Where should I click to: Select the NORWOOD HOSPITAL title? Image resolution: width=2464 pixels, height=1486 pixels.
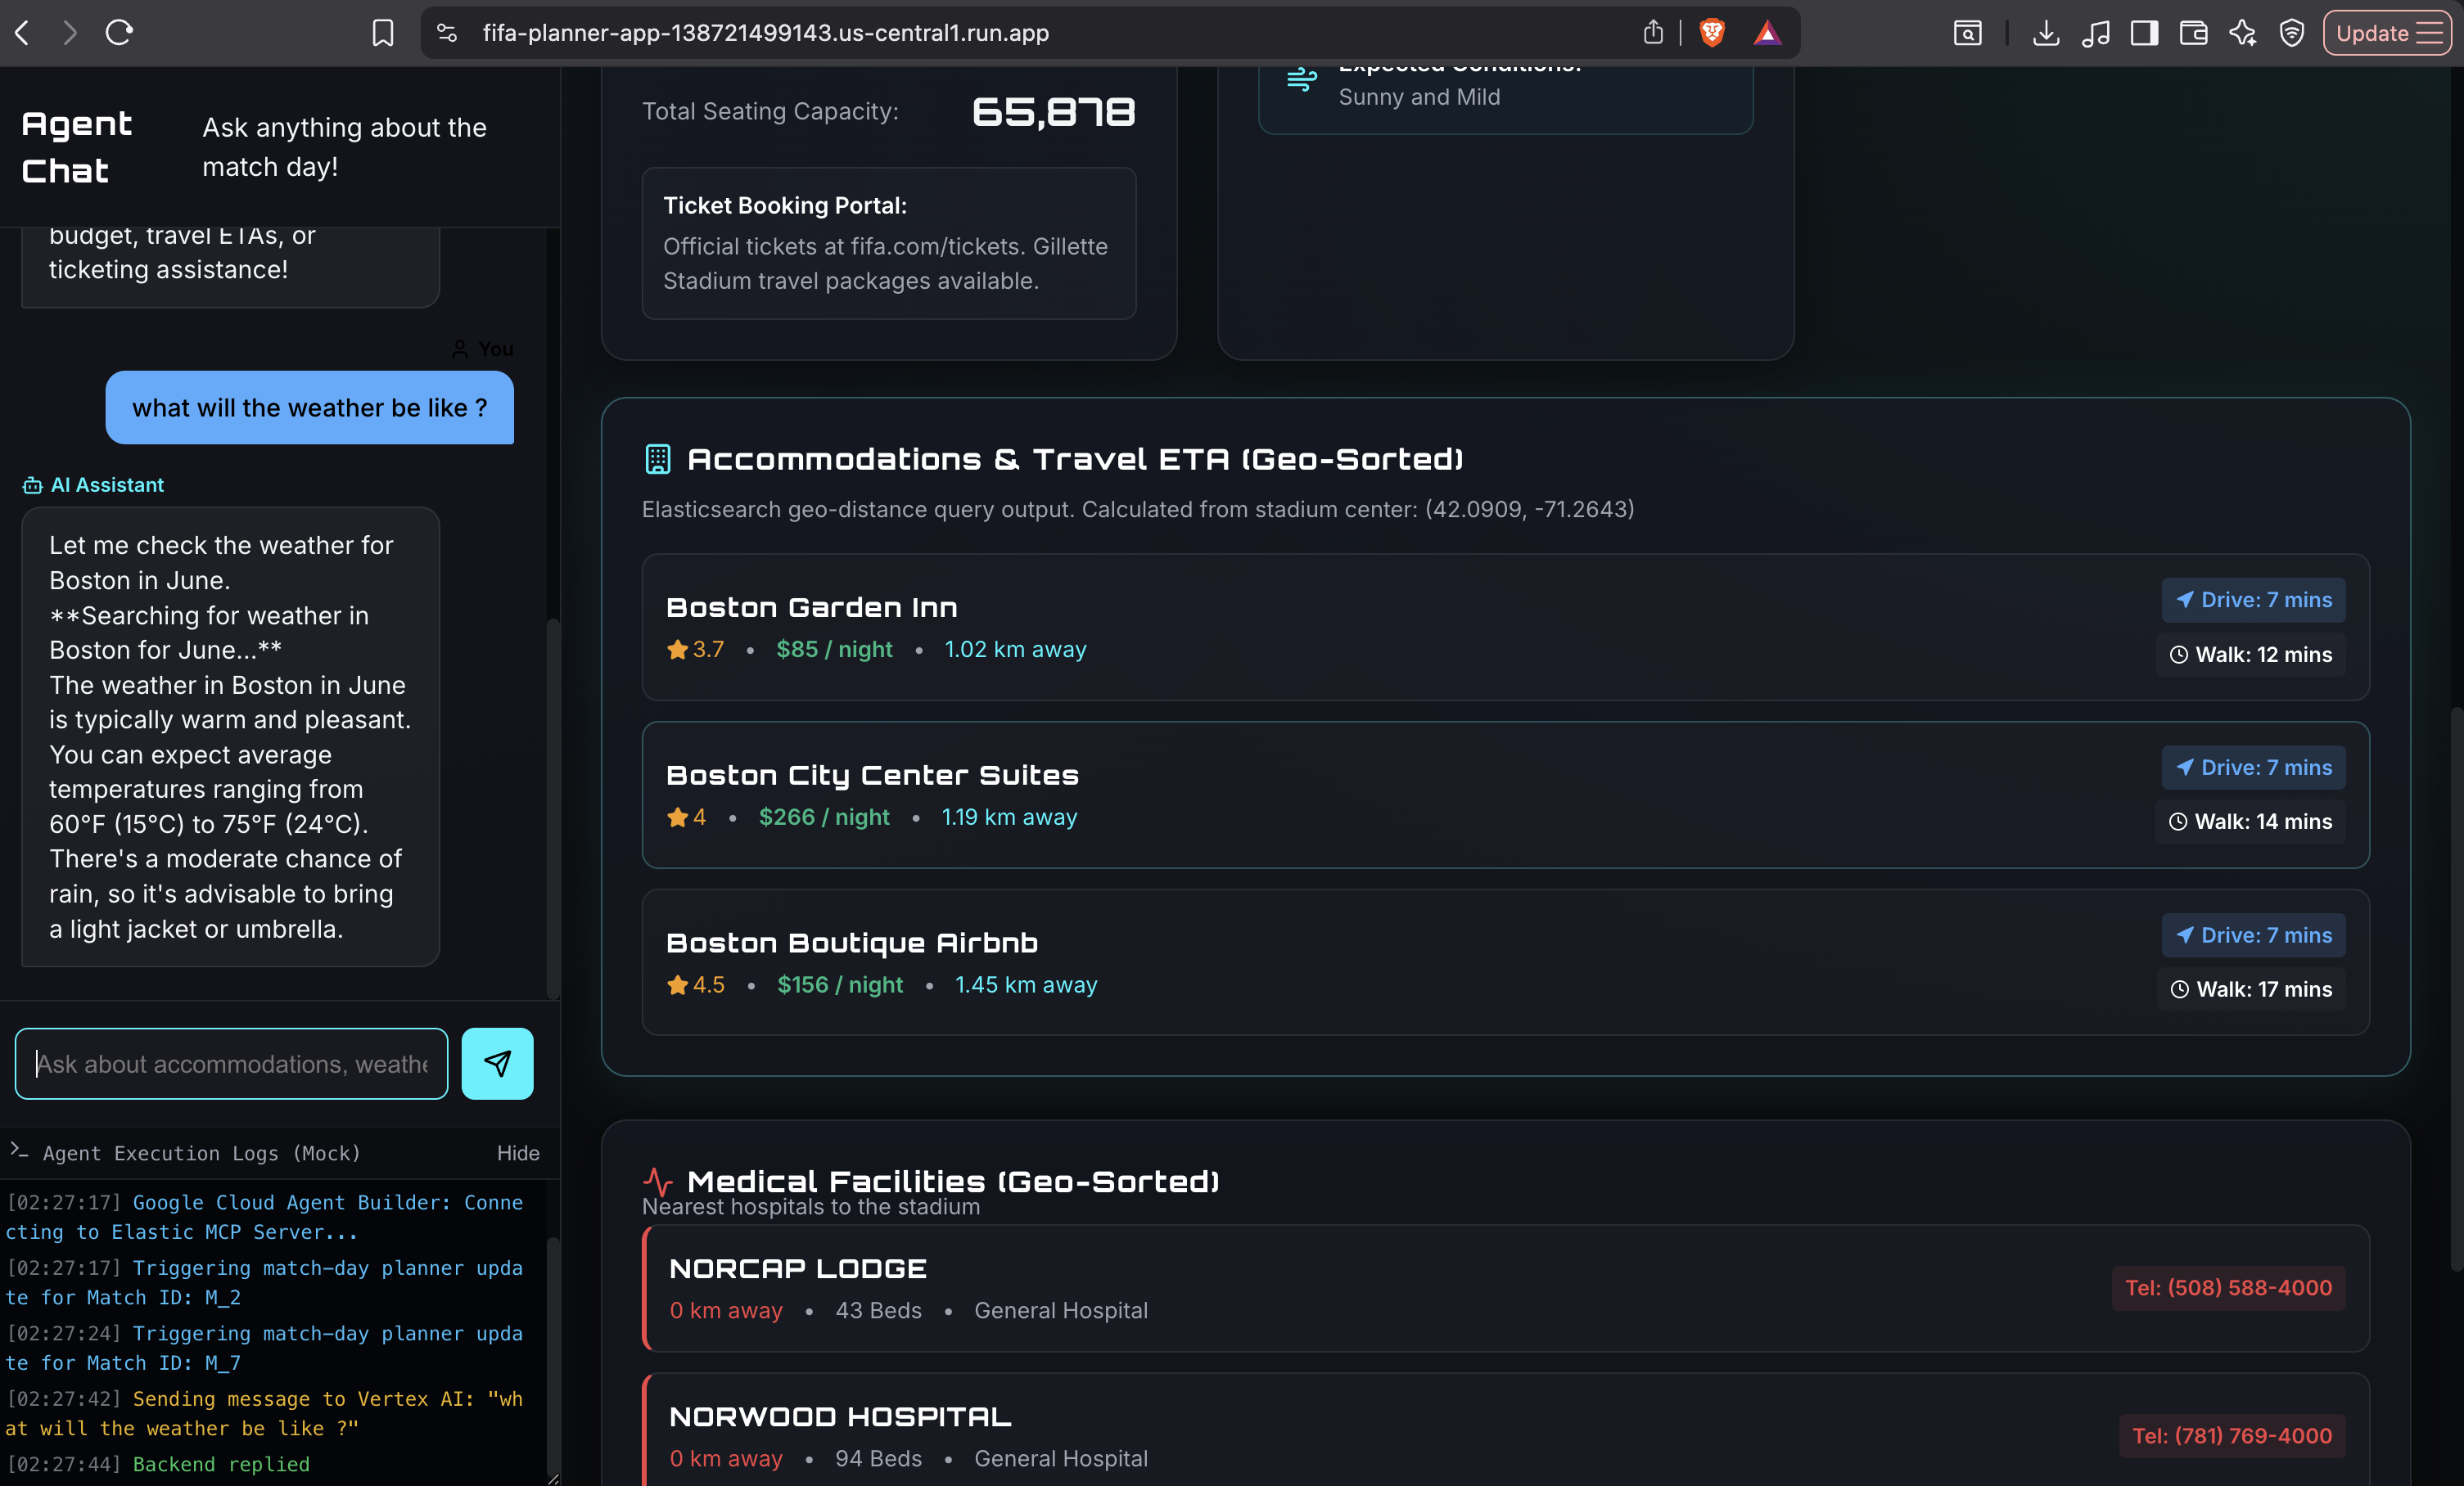840,1416
